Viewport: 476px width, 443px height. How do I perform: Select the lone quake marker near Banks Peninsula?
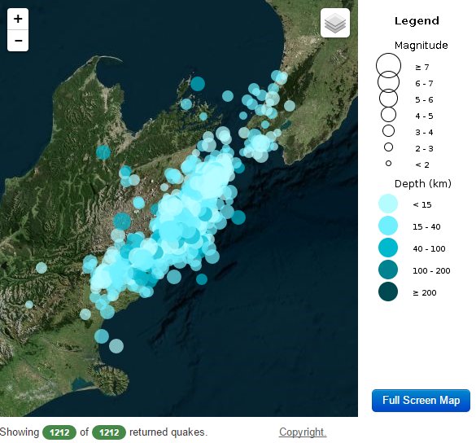[116, 346]
